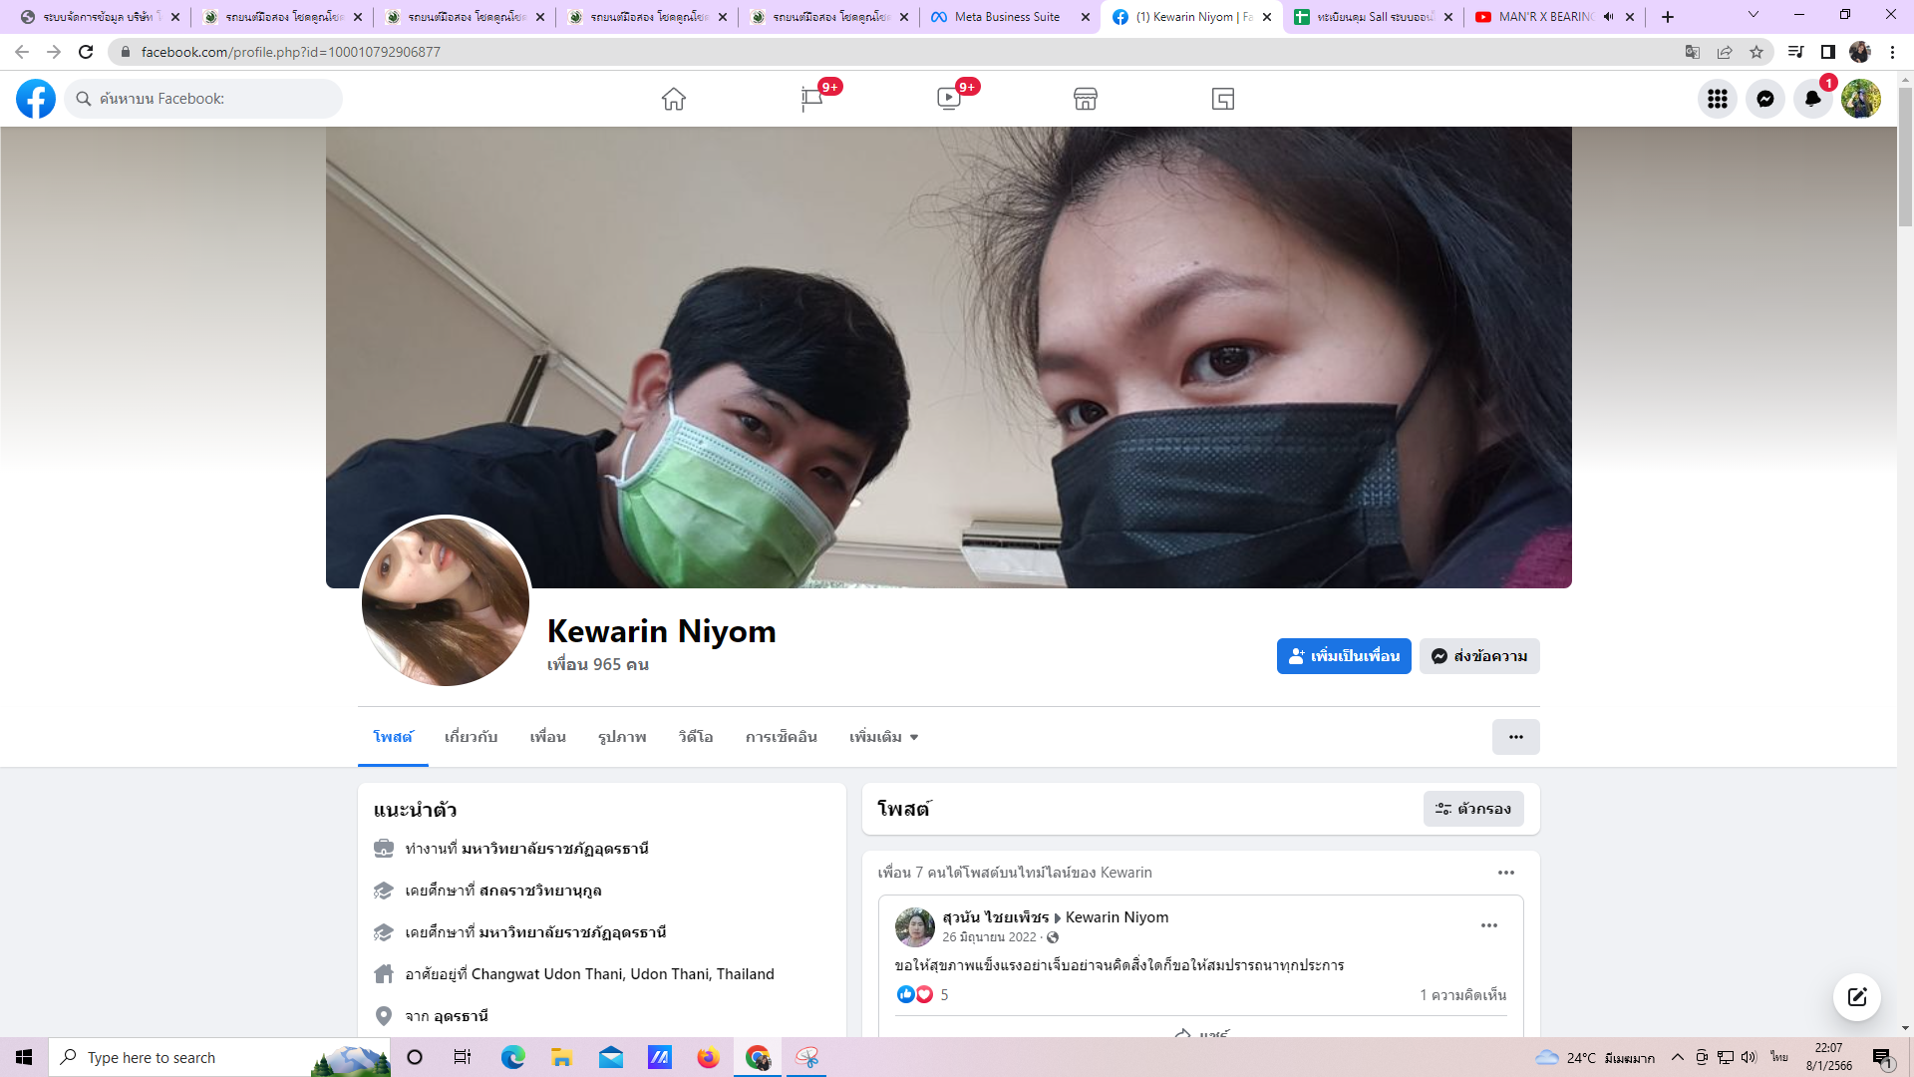Click ส่งข้อความ send message button

click(1479, 656)
